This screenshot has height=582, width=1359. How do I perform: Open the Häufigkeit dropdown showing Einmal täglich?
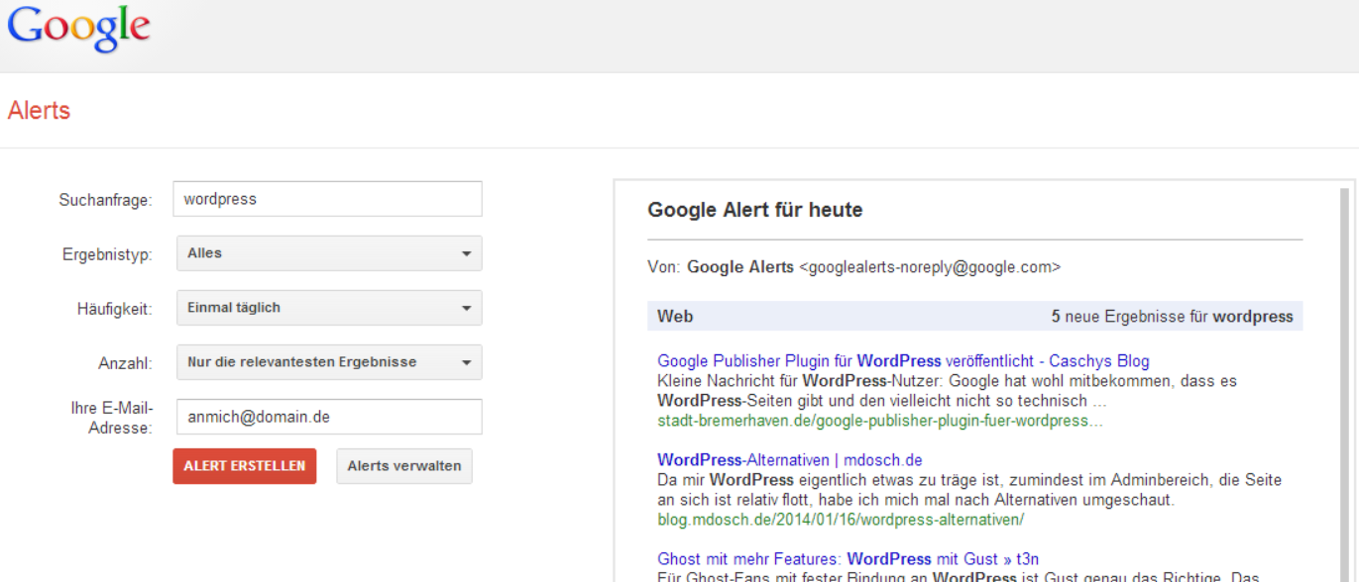tap(329, 308)
